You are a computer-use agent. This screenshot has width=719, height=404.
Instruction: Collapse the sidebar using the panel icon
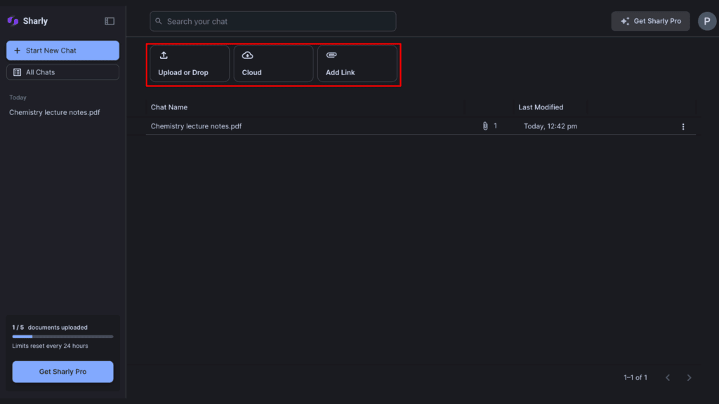tap(110, 20)
